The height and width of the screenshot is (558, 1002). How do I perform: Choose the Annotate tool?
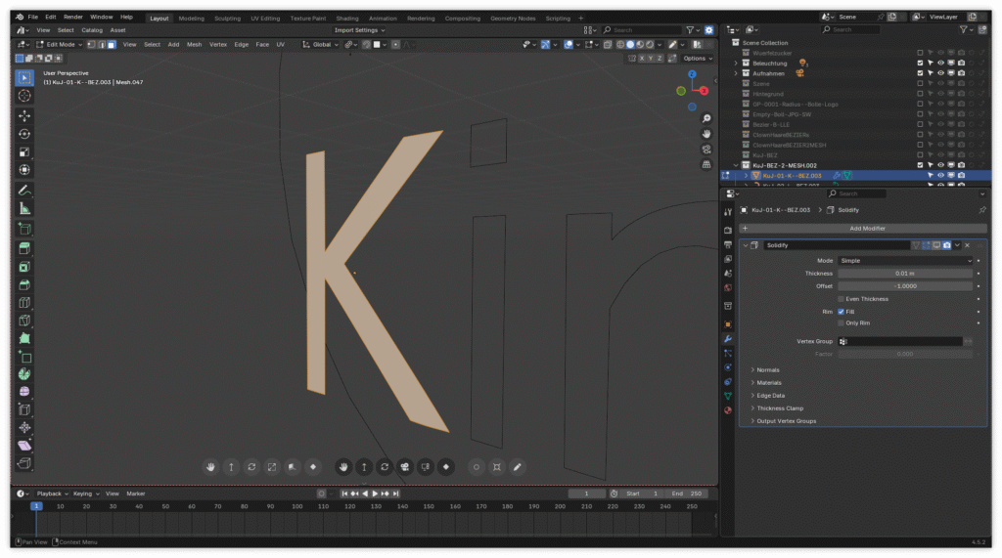pos(24,189)
